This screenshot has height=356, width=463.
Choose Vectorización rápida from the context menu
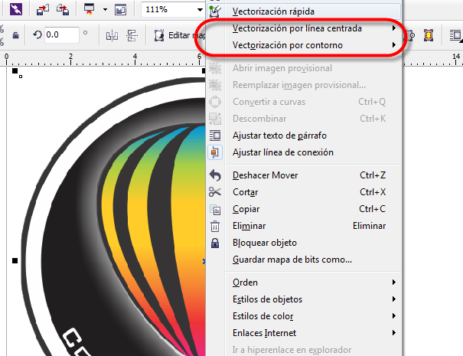point(304,11)
